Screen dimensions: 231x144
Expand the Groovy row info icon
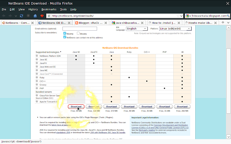coord(37,85)
